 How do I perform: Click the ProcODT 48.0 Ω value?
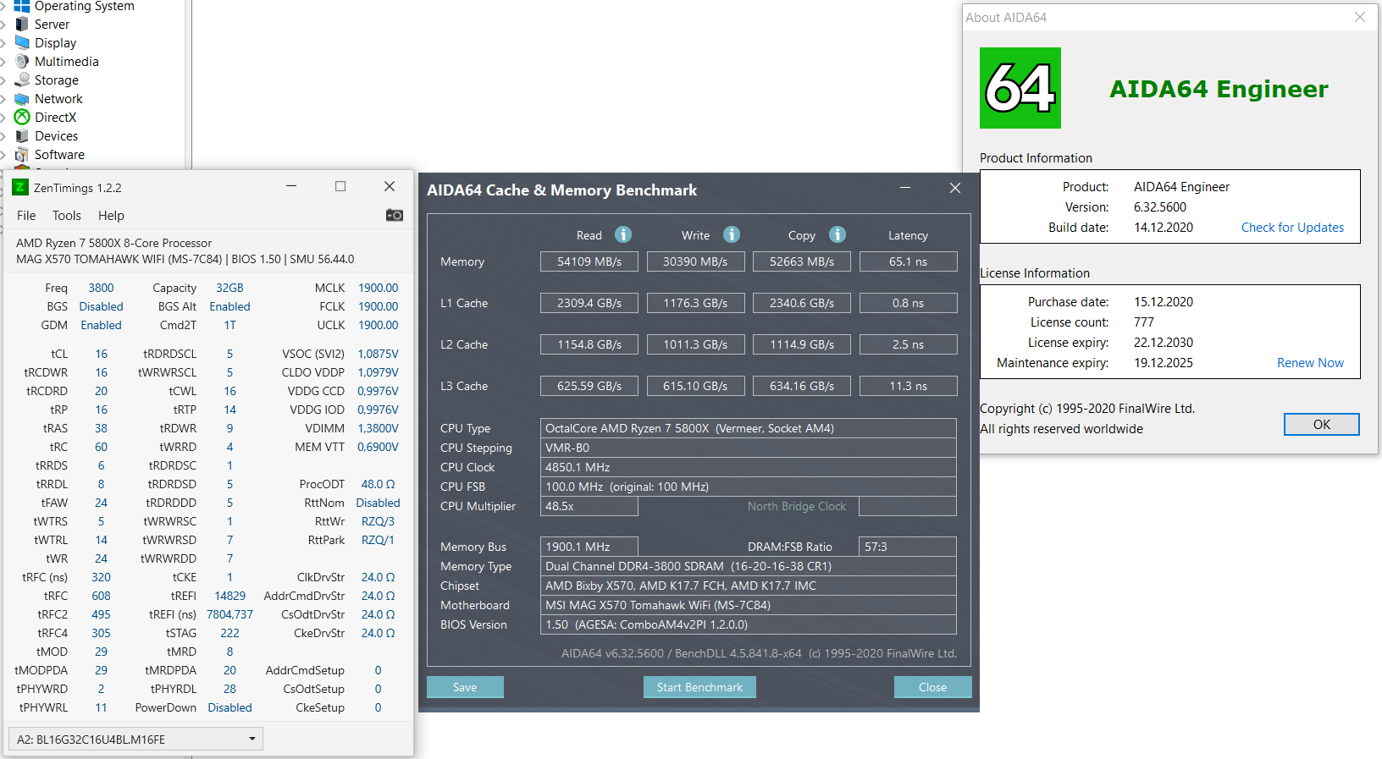click(378, 484)
